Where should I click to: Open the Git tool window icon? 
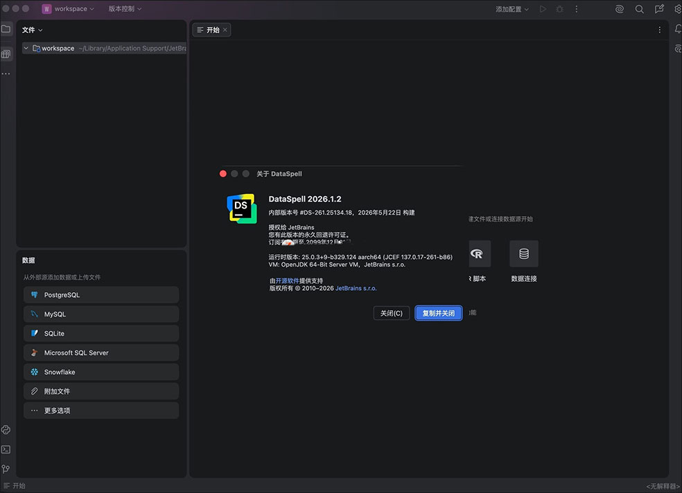[6, 469]
